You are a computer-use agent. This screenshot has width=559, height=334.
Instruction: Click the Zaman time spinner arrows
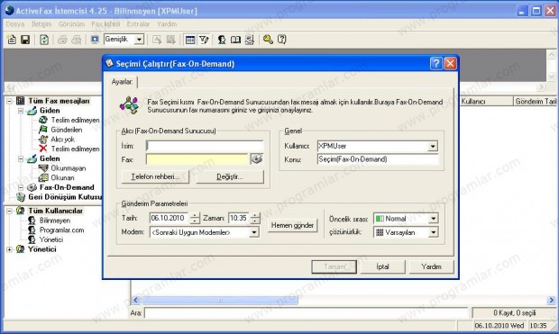click(255, 218)
